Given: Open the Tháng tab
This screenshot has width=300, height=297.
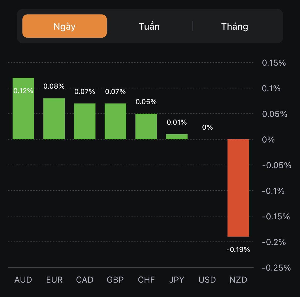Looking at the screenshot, I should pyautogui.click(x=235, y=26).
